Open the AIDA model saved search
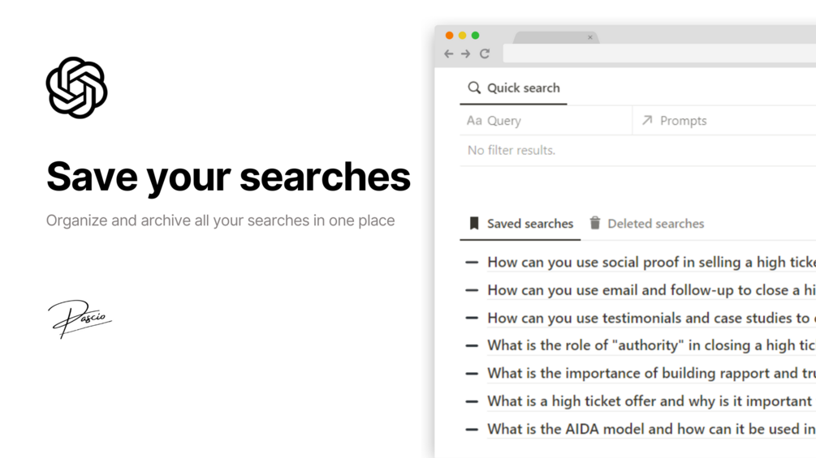The image size is (816, 458). (651, 429)
